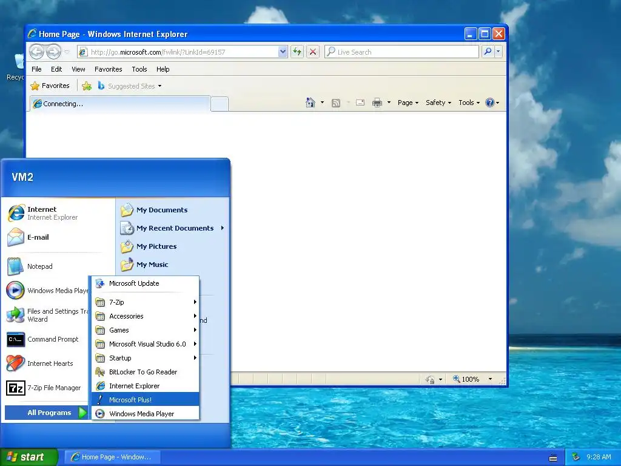The image size is (621, 466).
Task: Expand Suggested Sites dropdown
Action: tap(159, 86)
